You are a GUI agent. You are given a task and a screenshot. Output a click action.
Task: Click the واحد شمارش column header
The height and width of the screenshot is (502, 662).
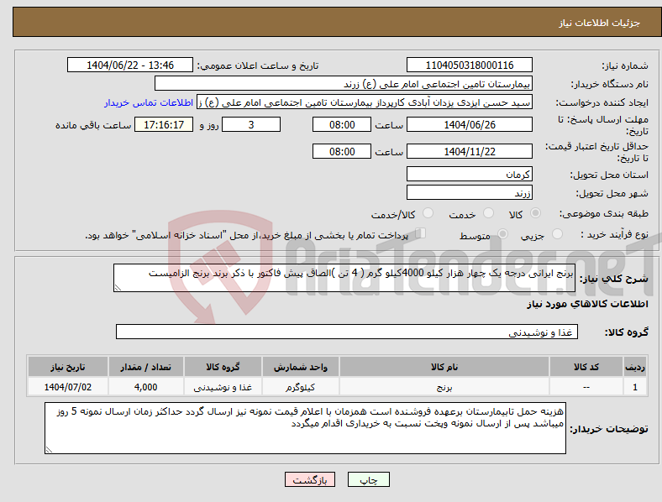click(x=300, y=367)
